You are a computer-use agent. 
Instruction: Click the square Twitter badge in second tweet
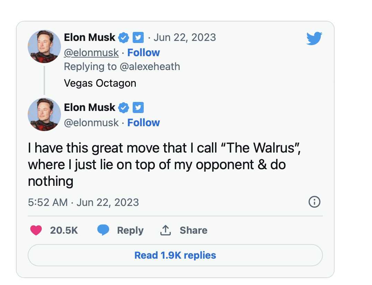tap(138, 107)
